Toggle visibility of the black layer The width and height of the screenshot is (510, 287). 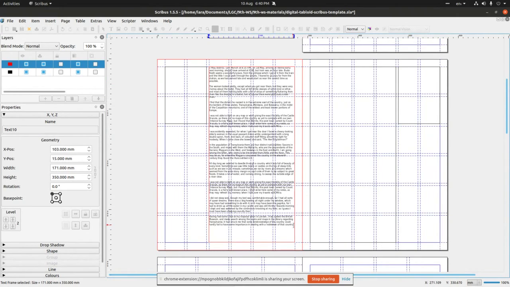26,72
